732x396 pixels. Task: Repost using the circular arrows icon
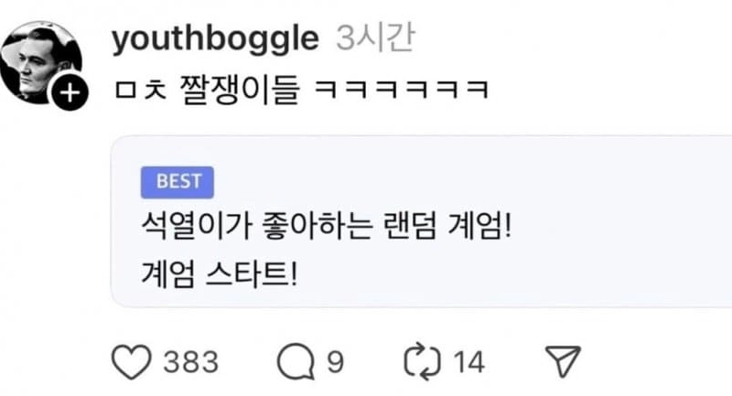pyautogui.click(x=422, y=361)
